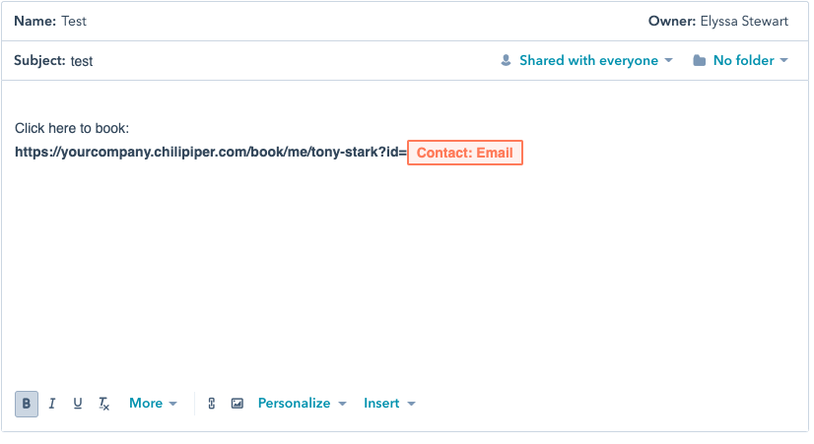The image size is (814, 444).
Task: Select the Contact: Email token
Action: tap(464, 153)
